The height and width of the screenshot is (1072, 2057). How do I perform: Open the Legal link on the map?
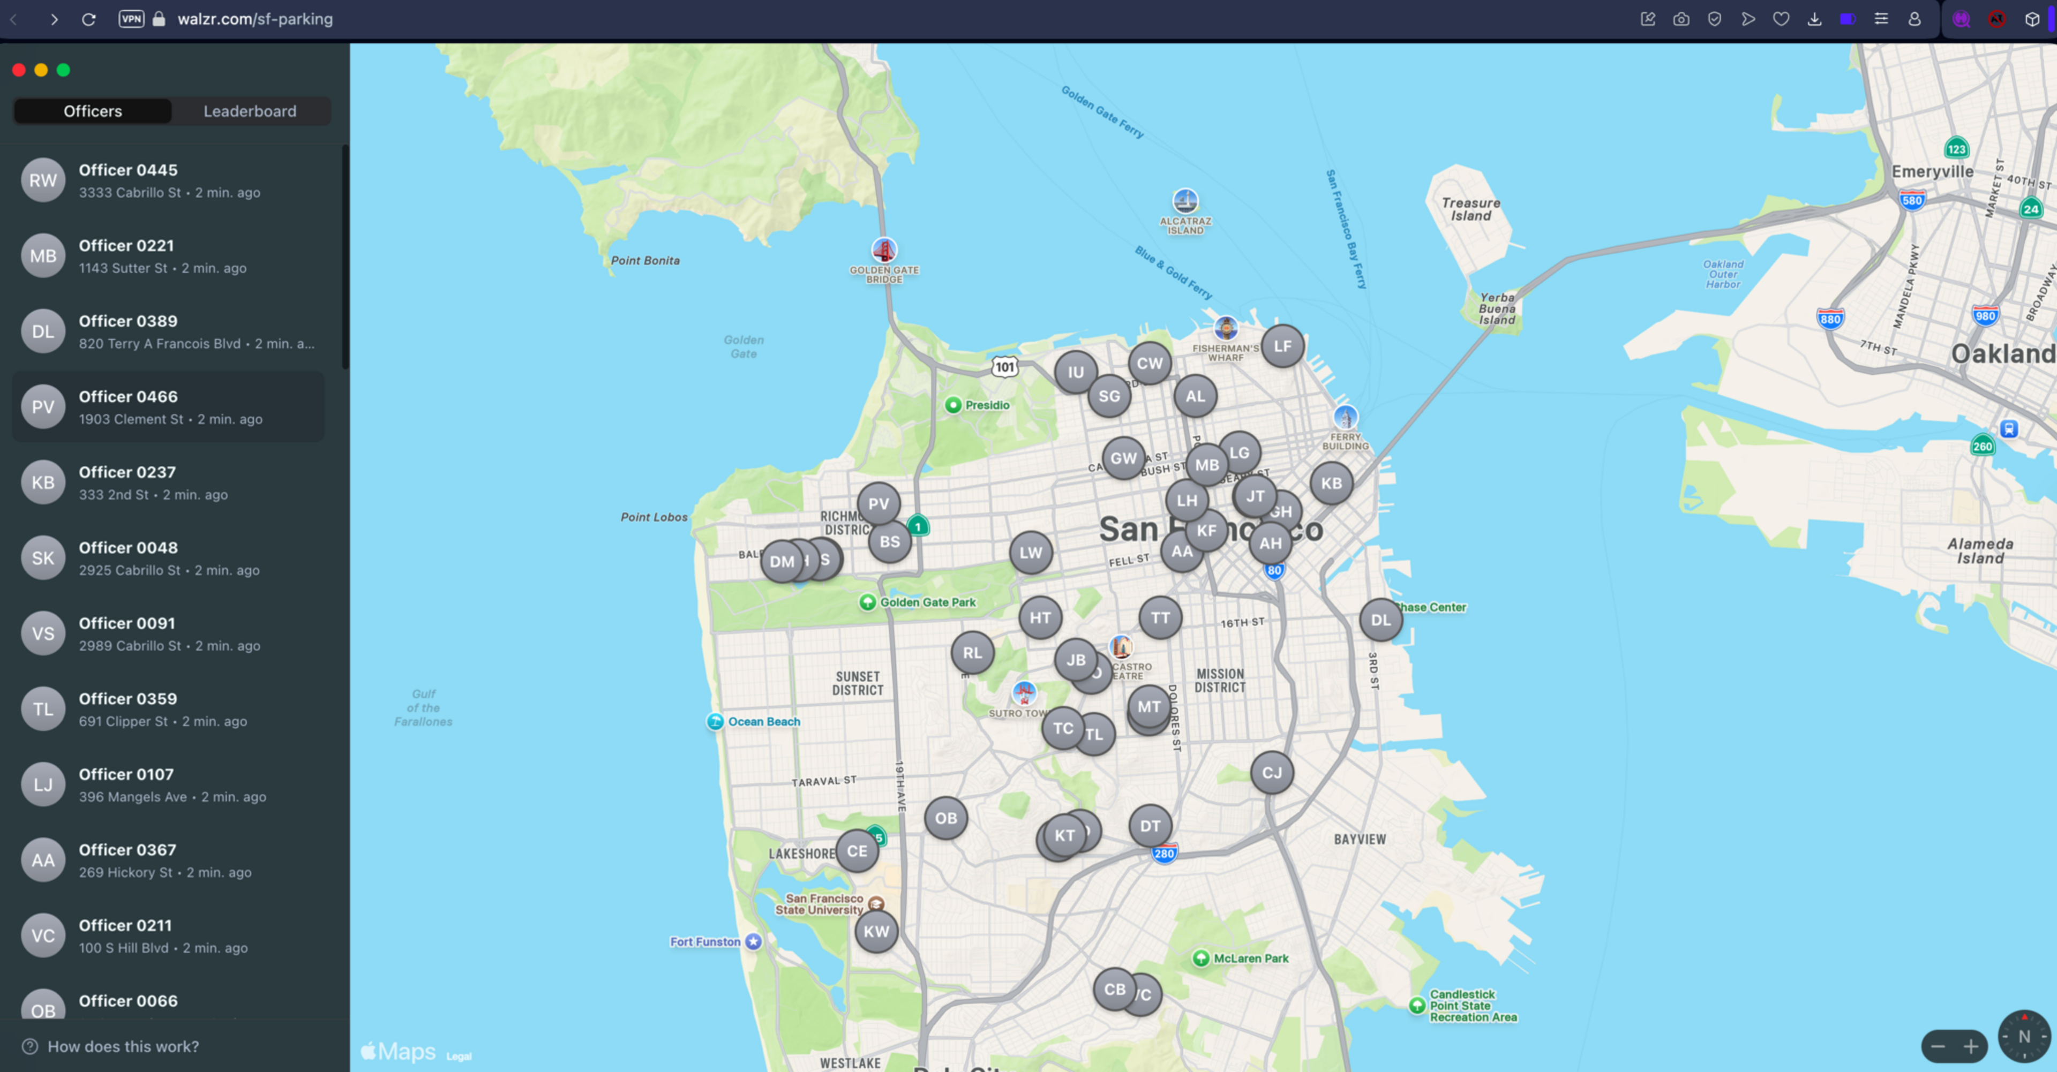click(459, 1056)
